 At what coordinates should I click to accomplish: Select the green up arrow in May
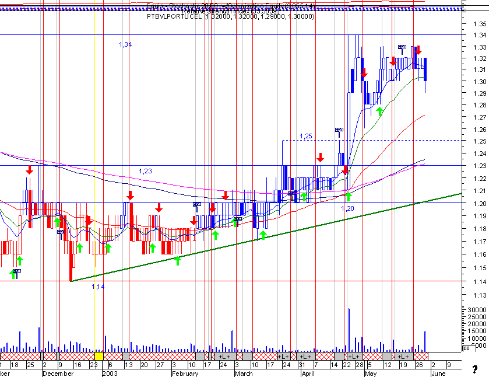pyautogui.click(x=379, y=111)
